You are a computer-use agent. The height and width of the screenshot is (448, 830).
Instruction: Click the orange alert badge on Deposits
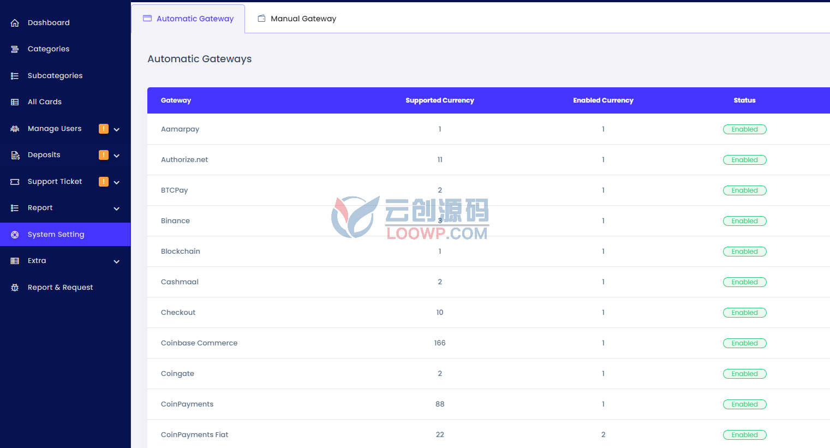pyautogui.click(x=104, y=155)
